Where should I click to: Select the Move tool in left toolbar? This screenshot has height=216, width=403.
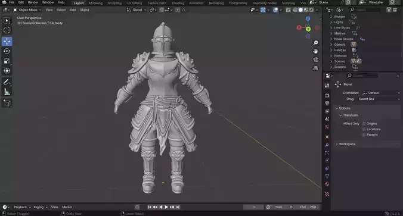(7, 41)
